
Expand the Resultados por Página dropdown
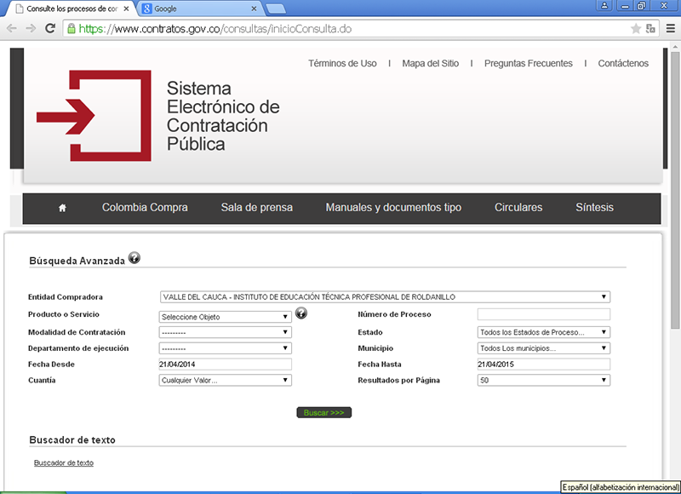543,381
